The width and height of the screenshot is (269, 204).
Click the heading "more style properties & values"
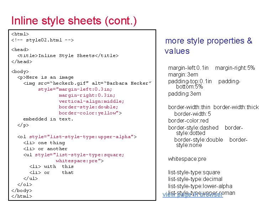pos(209,46)
